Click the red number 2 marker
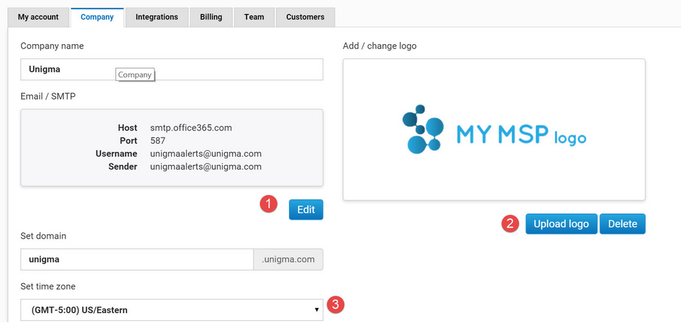Screen dimensions: 681x325 point(510,223)
